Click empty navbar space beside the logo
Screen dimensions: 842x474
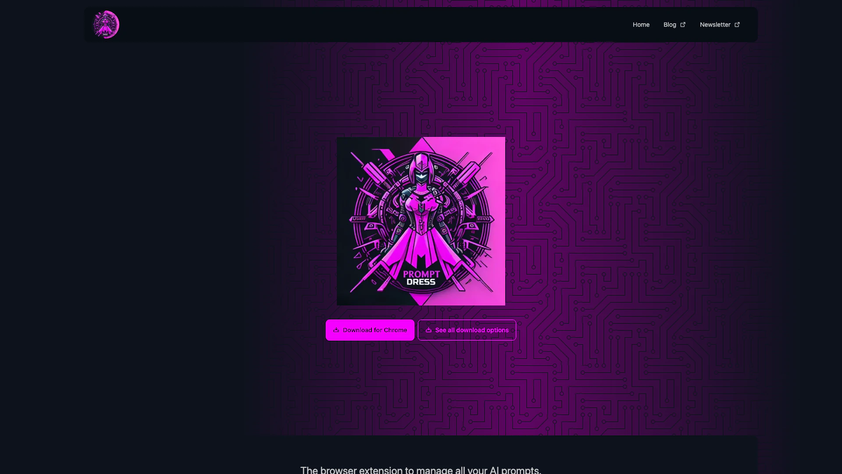pos(373,25)
